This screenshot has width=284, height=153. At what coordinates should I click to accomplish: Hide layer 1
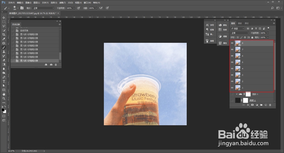[232, 88]
